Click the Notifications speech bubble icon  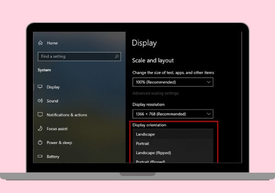coord(40,114)
